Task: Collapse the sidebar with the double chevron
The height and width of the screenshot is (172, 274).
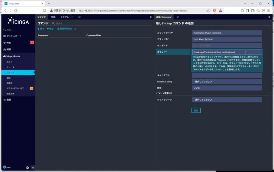Action: pyautogui.click(x=33, y=168)
